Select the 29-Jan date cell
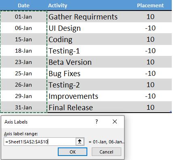Viewport: 173px width, 160px height. click(23, 96)
